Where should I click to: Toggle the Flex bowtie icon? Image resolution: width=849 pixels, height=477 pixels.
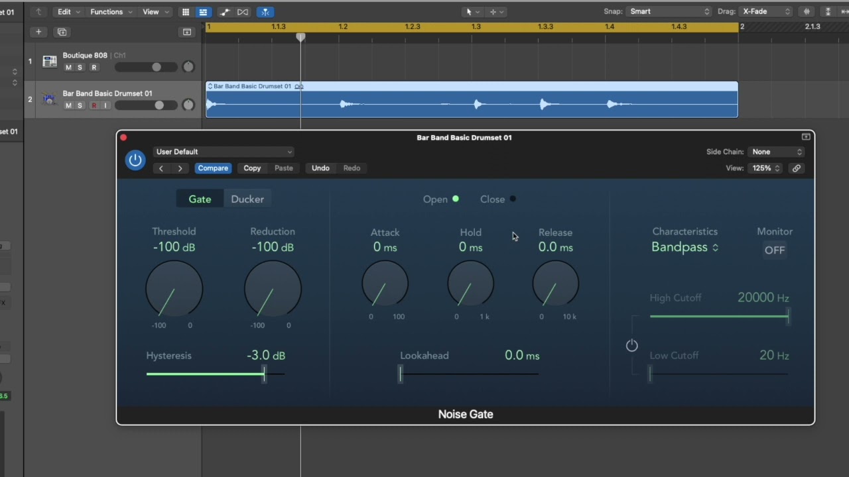point(243,12)
